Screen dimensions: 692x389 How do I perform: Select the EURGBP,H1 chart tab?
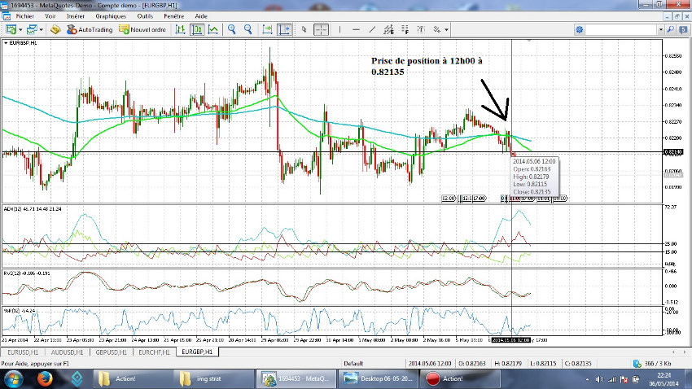pos(197,352)
